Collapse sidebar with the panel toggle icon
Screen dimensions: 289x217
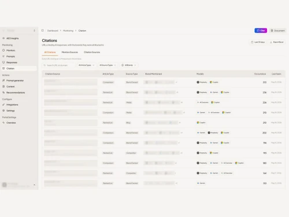43,31
